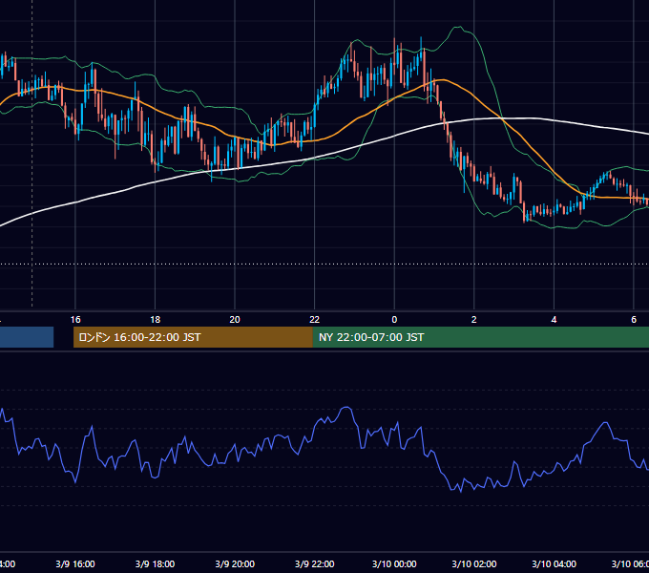This screenshot has height=573, width=649.
Task: Click the 16 hour axis label
Action: point(75,320)
